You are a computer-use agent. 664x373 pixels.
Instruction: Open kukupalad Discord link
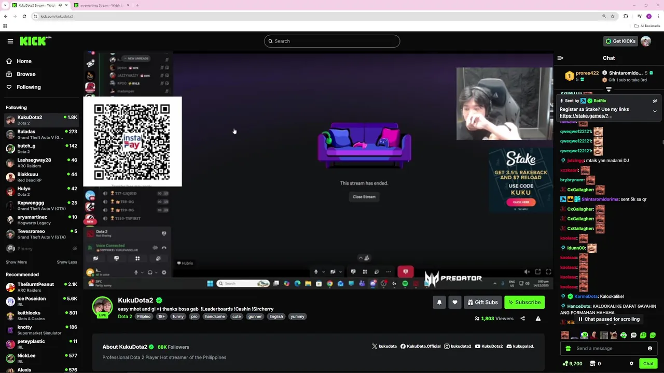click(x=520, y=346)
